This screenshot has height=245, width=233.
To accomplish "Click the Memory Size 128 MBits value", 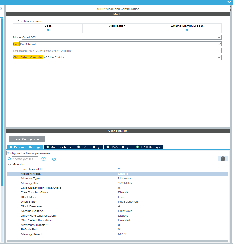I will tap(125, 183).
